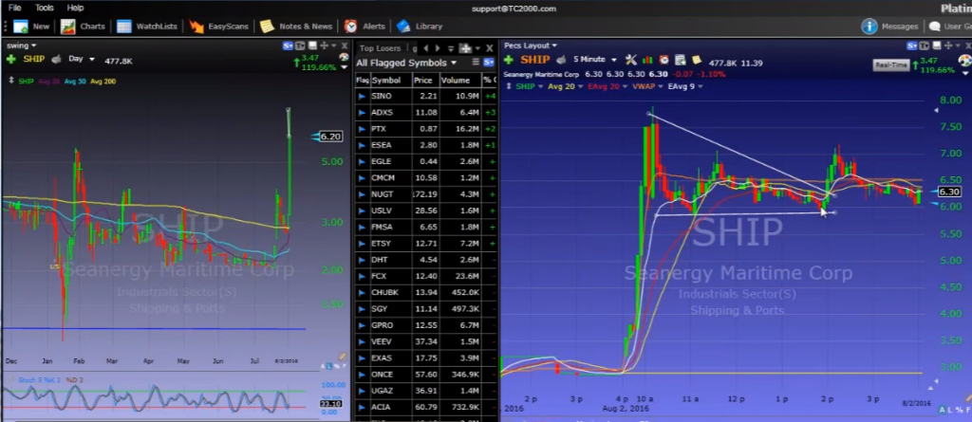Toggle the flag for ADXS
Image resolution: width=972 pixels, height=422 pixels.
pos(362,113)
